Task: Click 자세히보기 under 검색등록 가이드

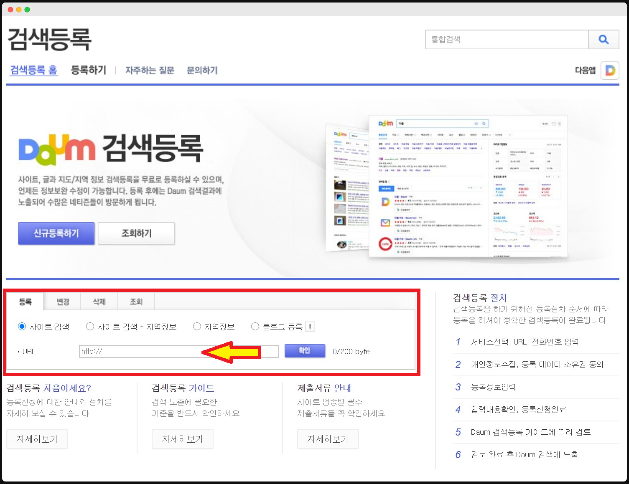Action: tap(183, 439)
